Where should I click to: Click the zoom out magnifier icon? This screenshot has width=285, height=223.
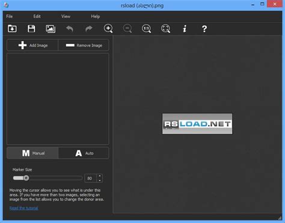(127, 29)
